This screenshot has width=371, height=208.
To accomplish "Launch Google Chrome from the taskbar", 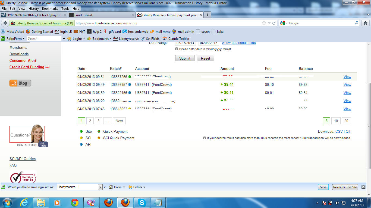I will coord(75,202).
